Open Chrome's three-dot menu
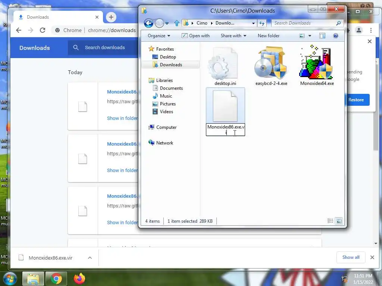This screenshot has height=286, width=382. (x=371, y=30)
